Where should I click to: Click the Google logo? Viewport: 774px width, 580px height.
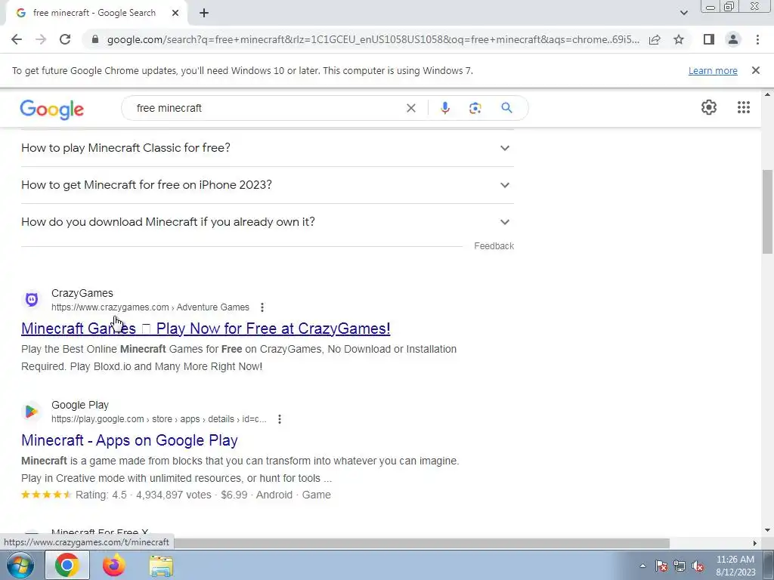click(x=52, y=109)
